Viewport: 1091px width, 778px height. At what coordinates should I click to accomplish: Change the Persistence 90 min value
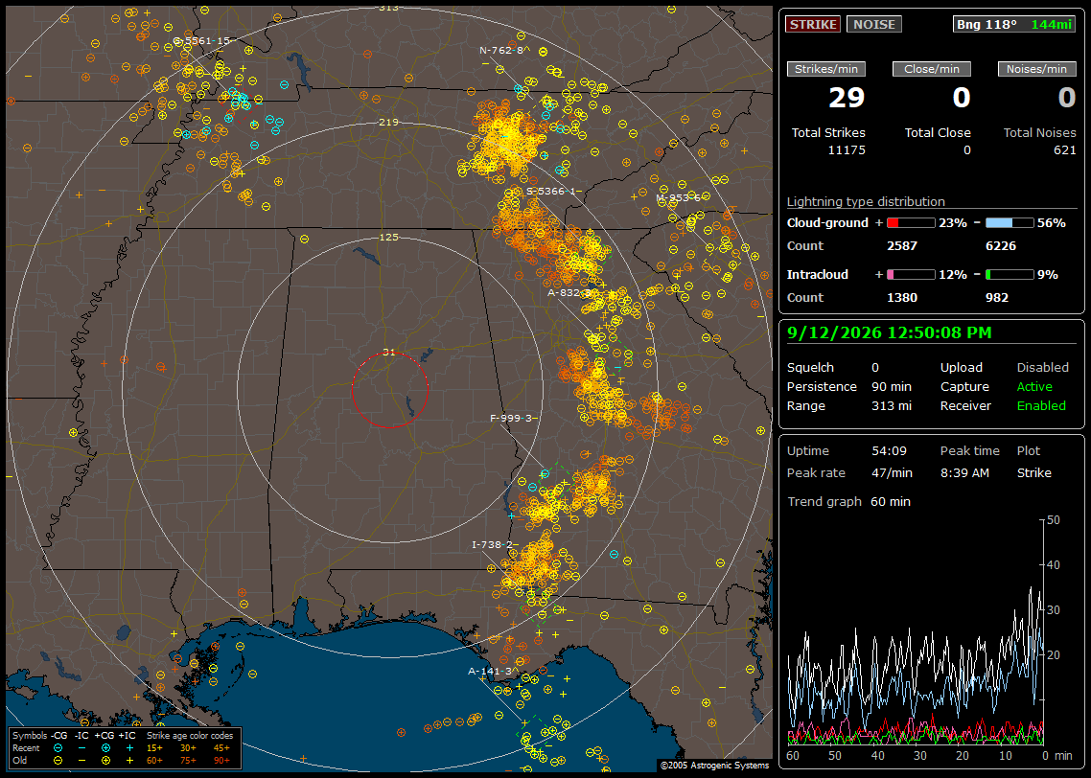(x=892, y=386)
